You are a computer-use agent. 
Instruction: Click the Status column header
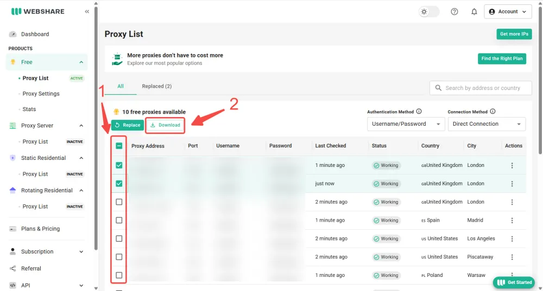(379, 146)
